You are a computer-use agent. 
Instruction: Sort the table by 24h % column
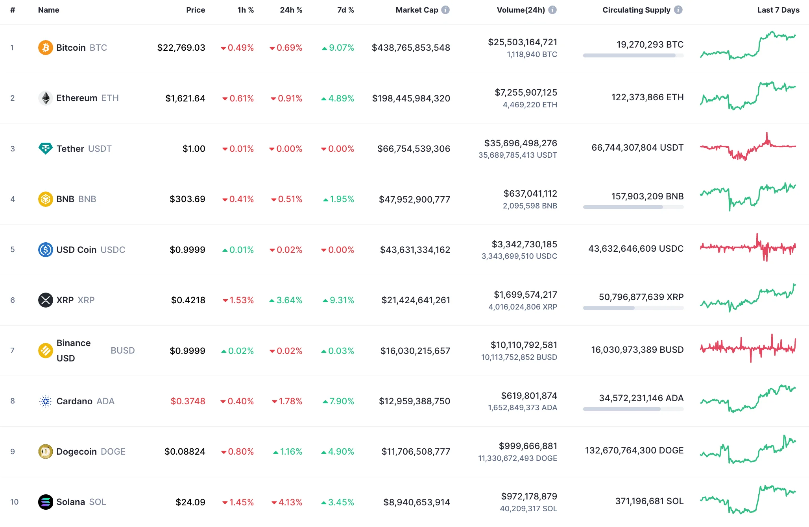(x=291, y=10)
